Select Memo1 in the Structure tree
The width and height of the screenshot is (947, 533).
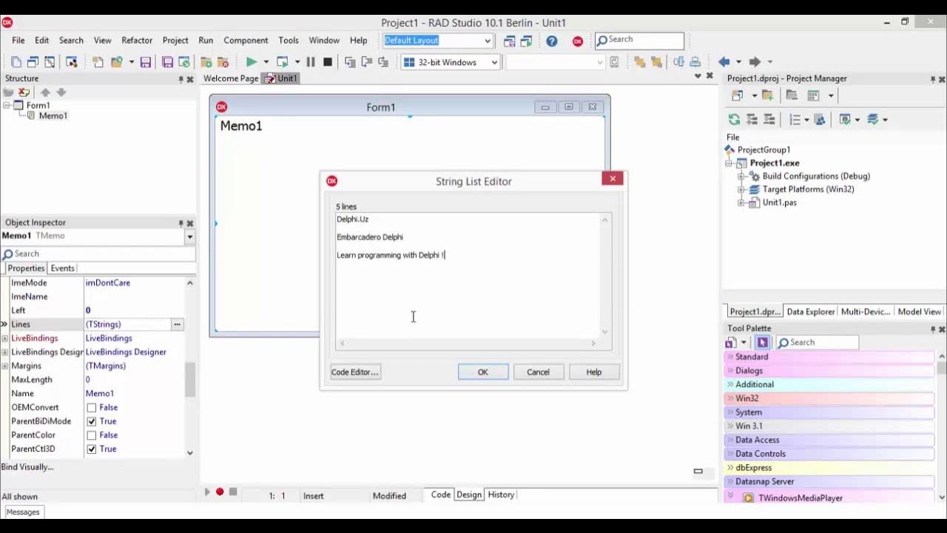[53, 116]
